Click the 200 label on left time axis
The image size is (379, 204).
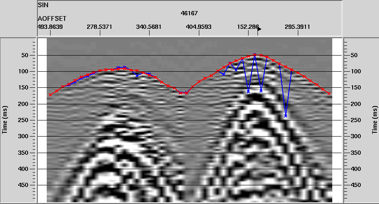(x=23, y=104)
